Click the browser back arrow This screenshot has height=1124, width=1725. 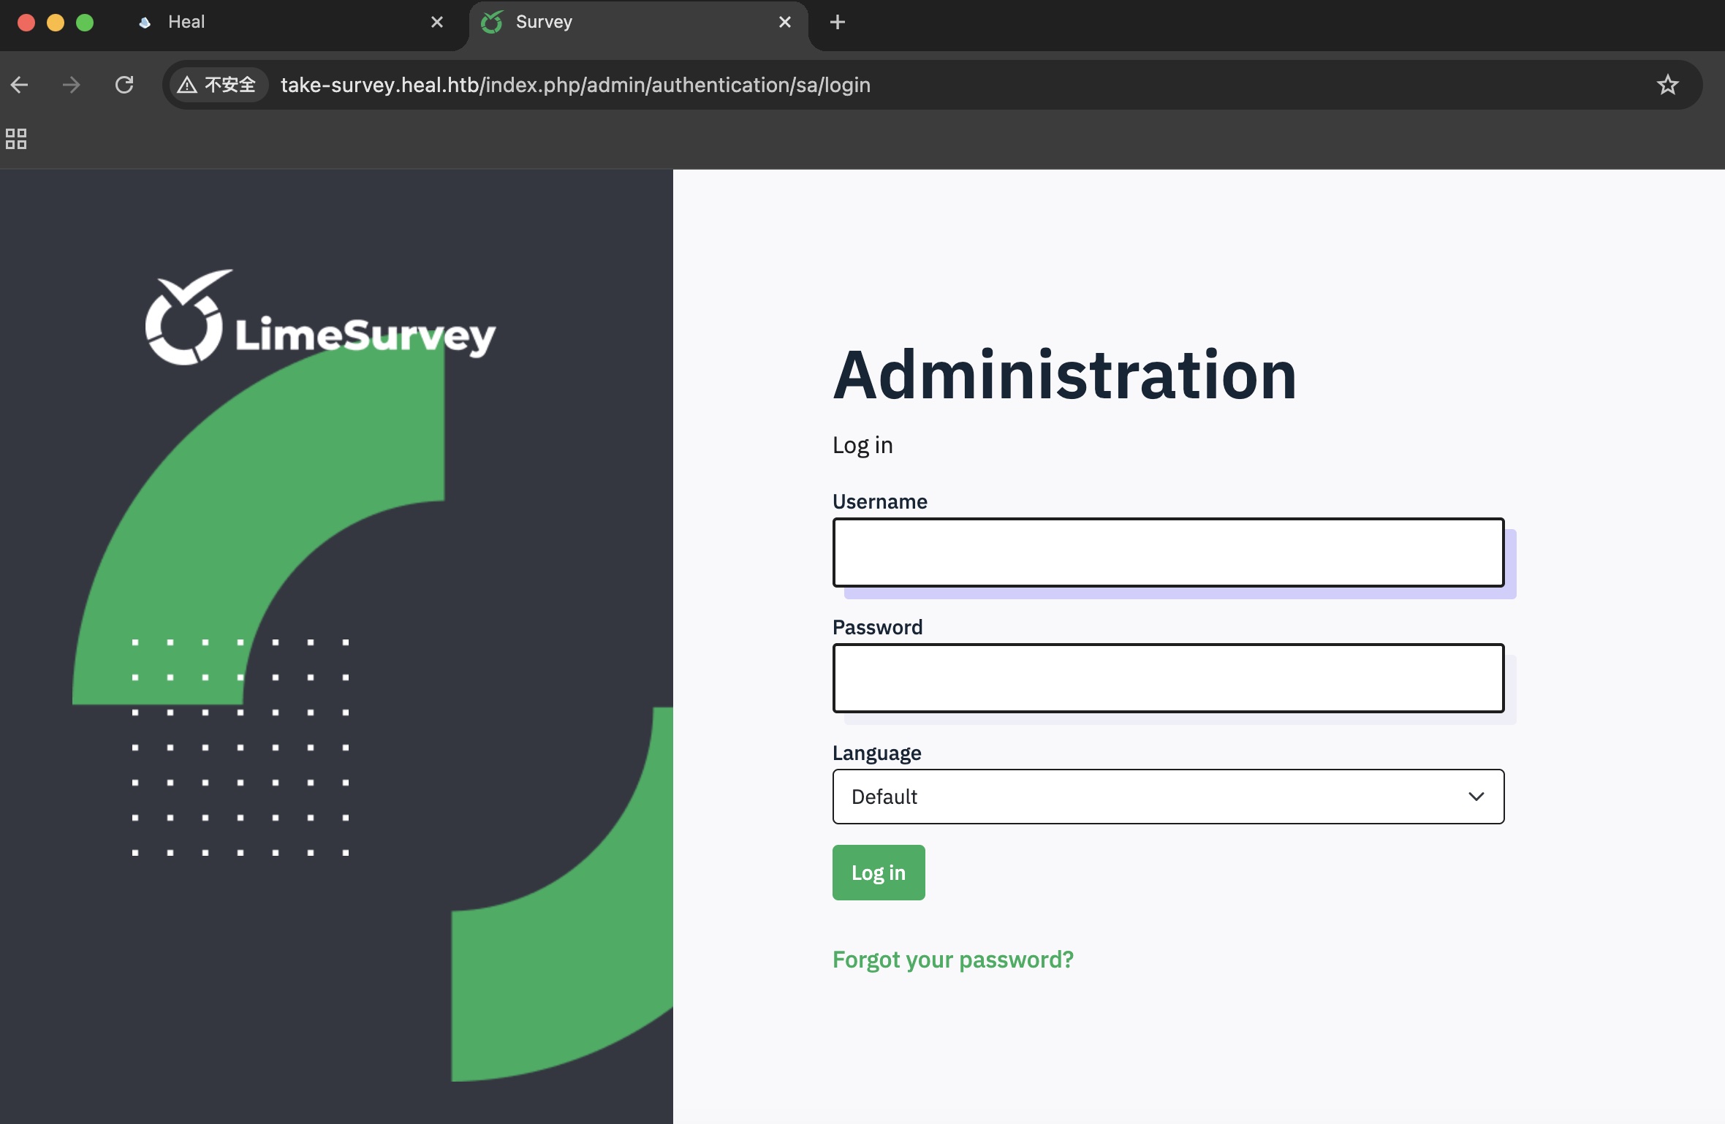pos(20,85)
